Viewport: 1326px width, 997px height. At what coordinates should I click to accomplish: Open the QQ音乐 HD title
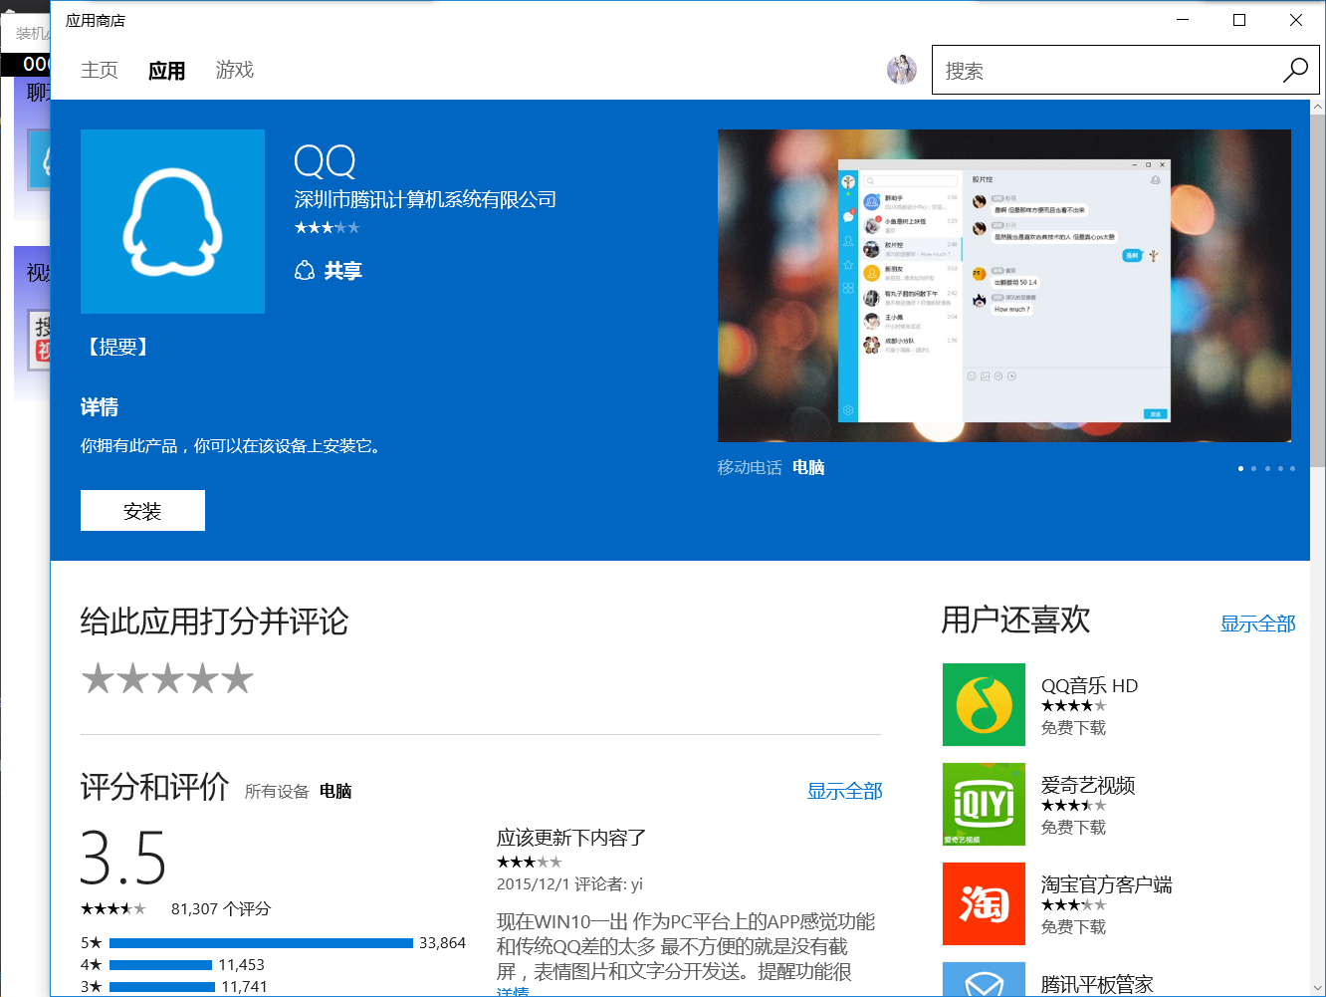pyautogui.click(x=1089, y=685)
